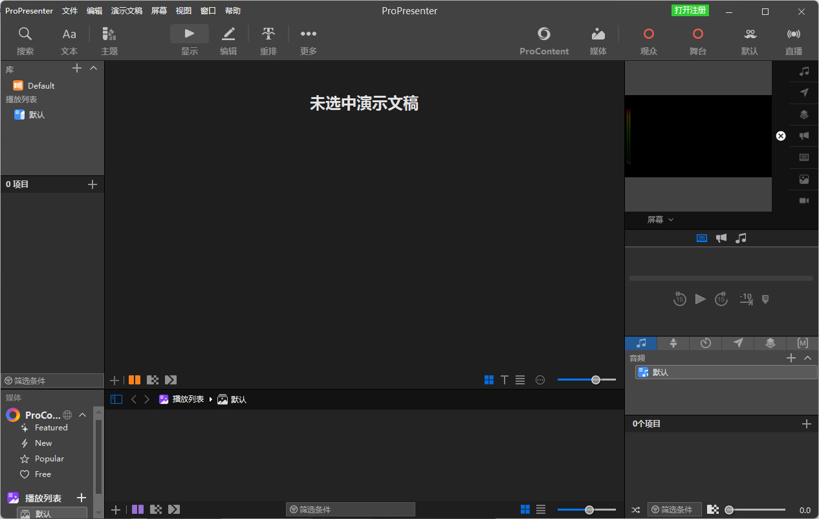Viewport: 819px width, 519px height.
Task: Open the 编辑 menu in menu bar
Action: (94, 11)
